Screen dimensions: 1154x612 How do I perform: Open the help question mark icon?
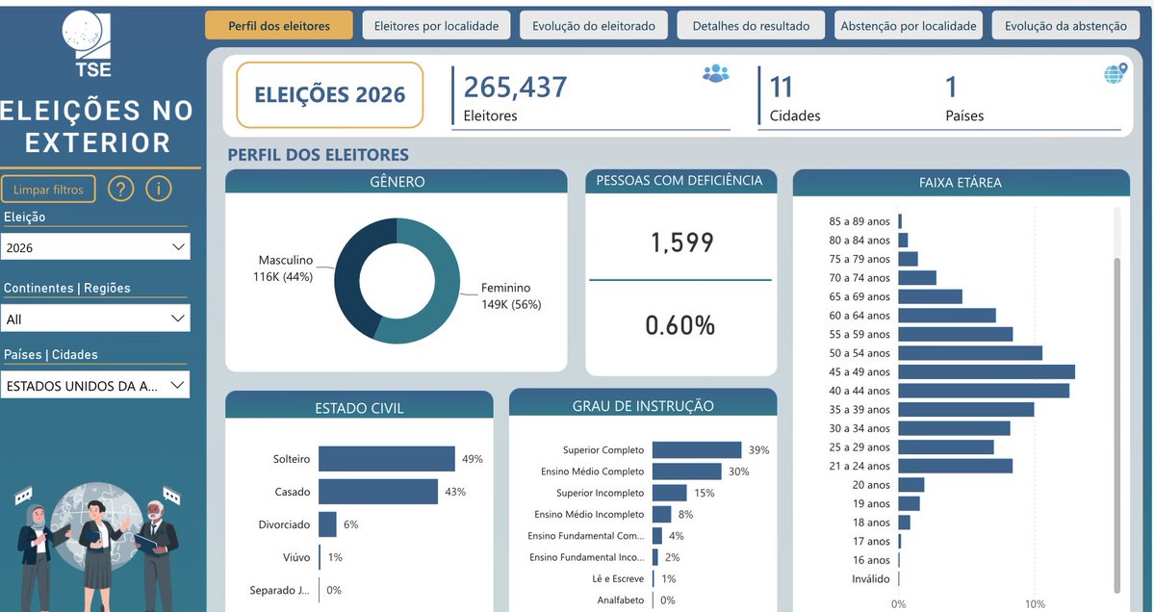[x=120, y=189]
